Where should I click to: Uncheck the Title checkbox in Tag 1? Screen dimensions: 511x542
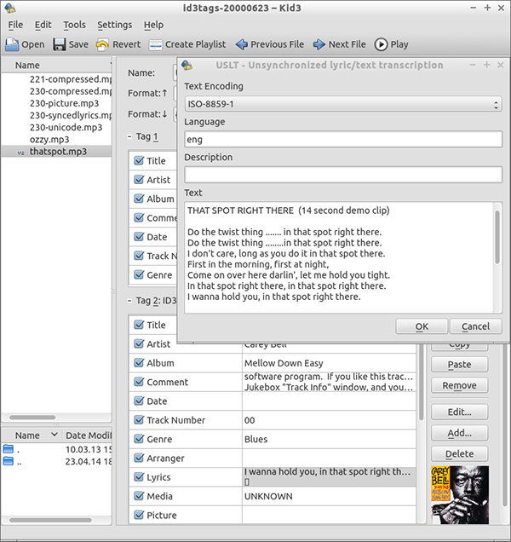pos(139,160)
